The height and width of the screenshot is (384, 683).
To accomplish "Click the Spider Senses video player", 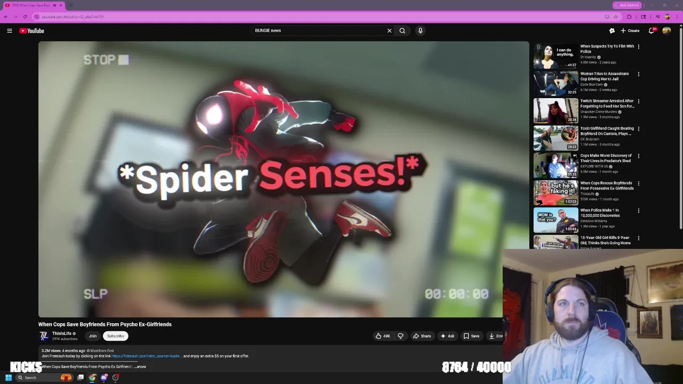I will coord(284,179).
